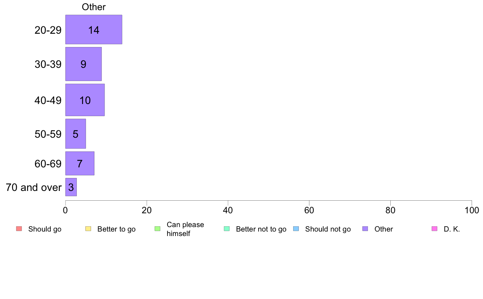Select the 40-49 bar showing 10
The height and width of the screenshot is (299, 483).
85,100
